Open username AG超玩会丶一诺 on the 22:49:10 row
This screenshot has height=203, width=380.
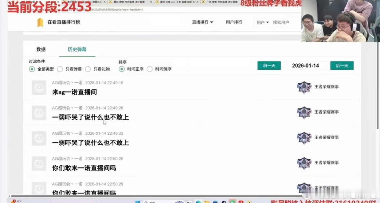67,83
